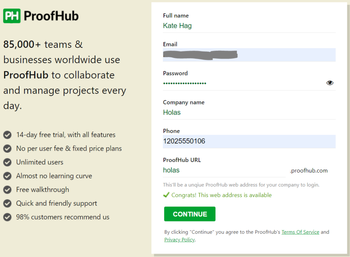Focus the Full name field containing Kate Hag
Viewport: 350px width, 257px height.
click(249, 26)
